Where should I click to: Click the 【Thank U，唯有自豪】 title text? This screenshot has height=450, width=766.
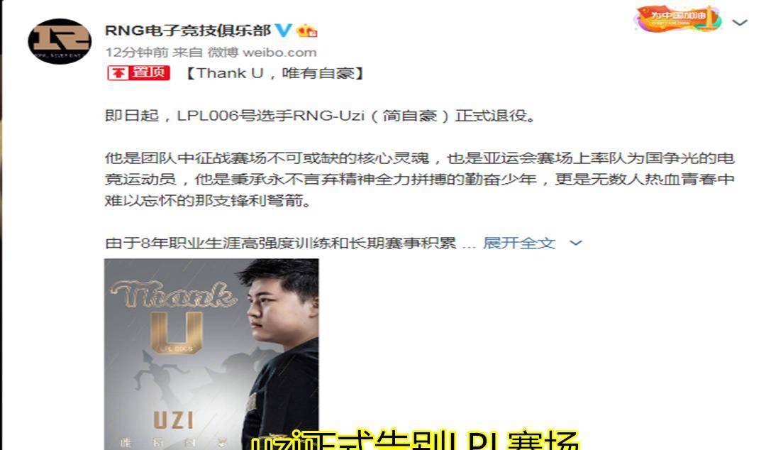click(x=275, y=73)
